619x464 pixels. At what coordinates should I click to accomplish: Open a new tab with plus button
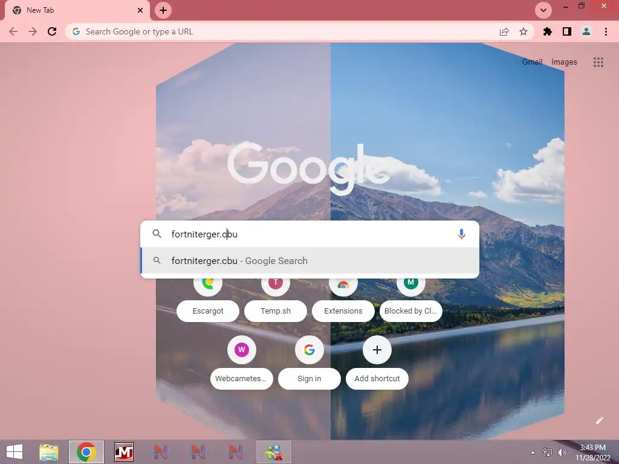pyautogui.click(x=163, y=10)
